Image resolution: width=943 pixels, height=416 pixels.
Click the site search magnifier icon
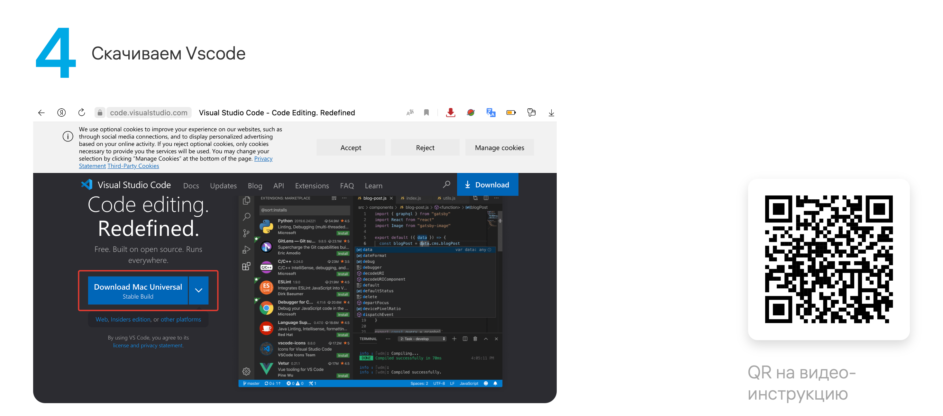click(x=446, y=185)
